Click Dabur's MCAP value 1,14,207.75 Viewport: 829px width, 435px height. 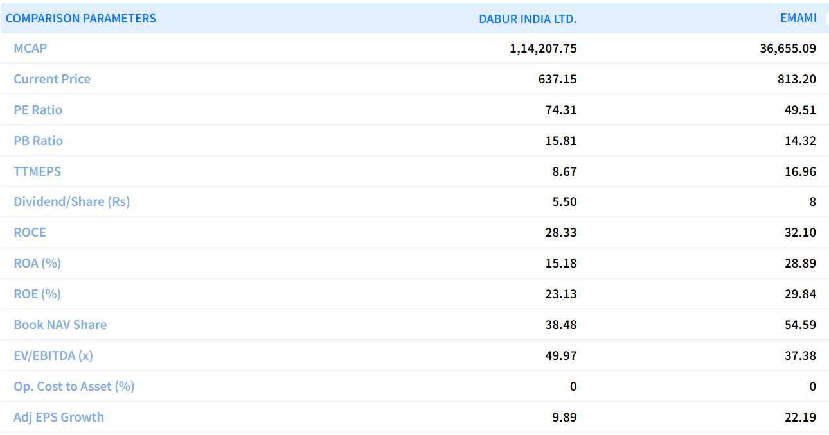click(543, 48)
